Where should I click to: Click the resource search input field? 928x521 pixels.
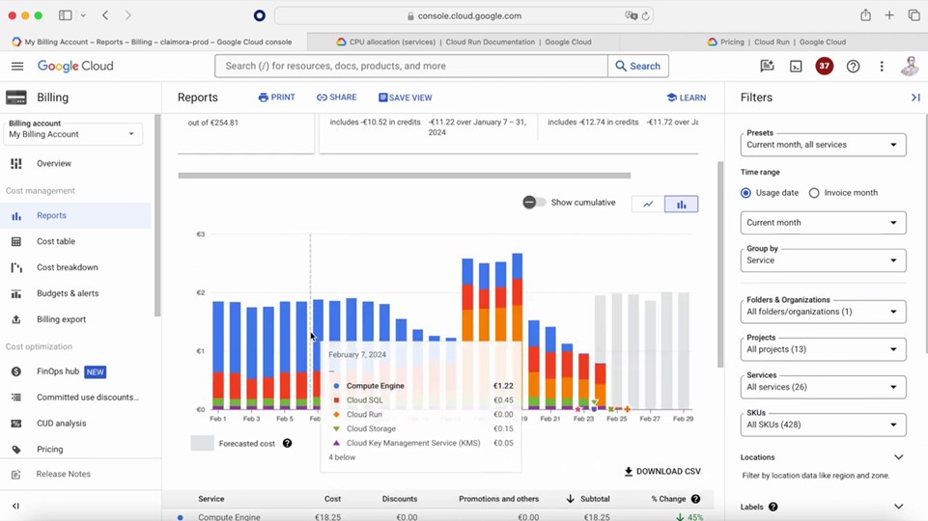pos(411,67)
